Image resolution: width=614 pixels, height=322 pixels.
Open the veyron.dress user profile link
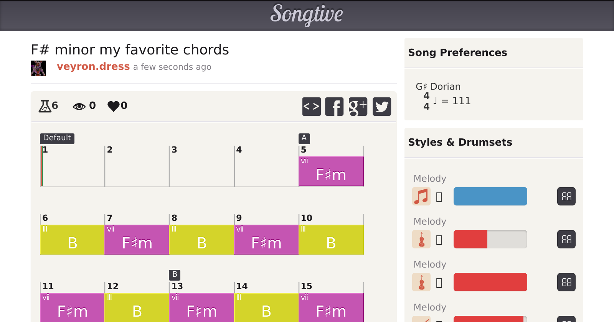coord(93,66)
